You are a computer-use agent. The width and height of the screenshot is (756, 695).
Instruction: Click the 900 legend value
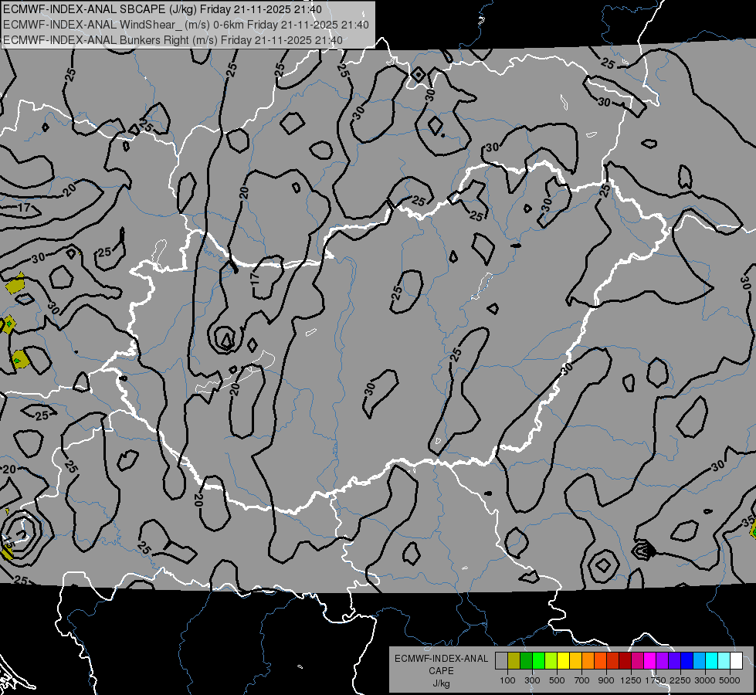606,680
